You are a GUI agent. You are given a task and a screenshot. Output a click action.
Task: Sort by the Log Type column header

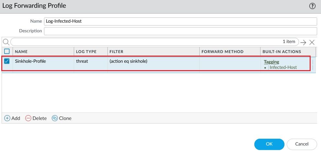87,52
